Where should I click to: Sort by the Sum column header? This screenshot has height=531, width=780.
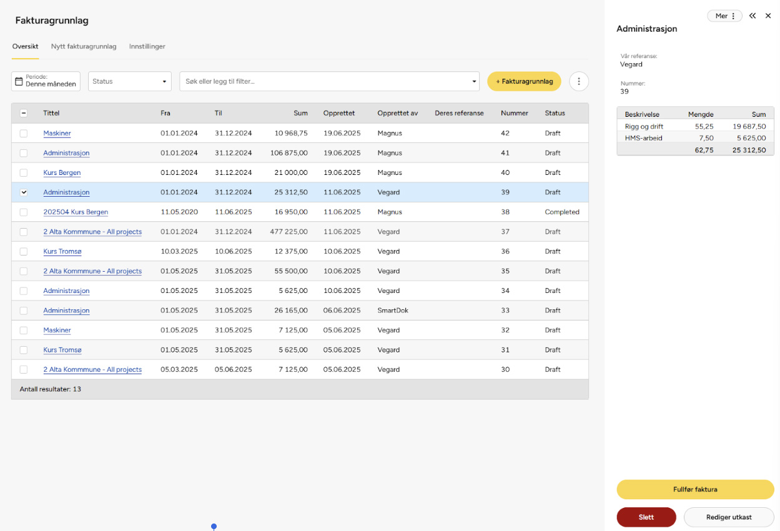click(301, 113)
